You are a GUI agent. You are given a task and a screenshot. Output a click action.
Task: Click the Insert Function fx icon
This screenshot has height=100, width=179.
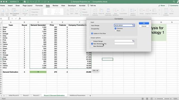tap(20, 19)
